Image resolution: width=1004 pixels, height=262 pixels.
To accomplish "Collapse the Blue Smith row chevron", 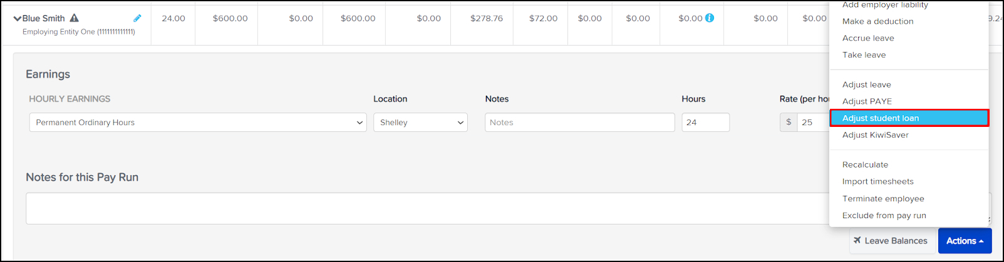I will click(x=17, y=19).
